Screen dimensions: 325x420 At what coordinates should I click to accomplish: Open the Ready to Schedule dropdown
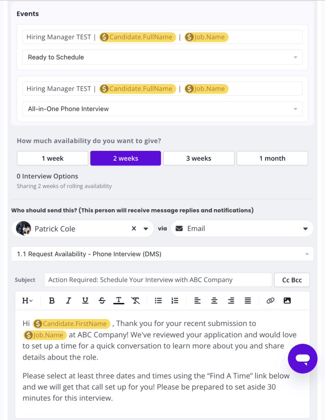point(162,57)
